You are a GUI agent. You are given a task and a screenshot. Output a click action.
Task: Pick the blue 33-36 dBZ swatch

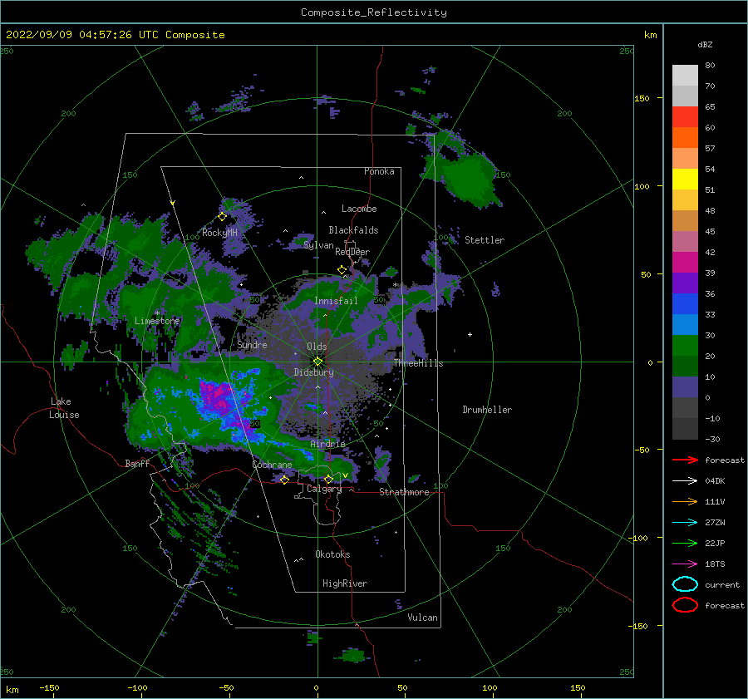(x=685, y=304)
